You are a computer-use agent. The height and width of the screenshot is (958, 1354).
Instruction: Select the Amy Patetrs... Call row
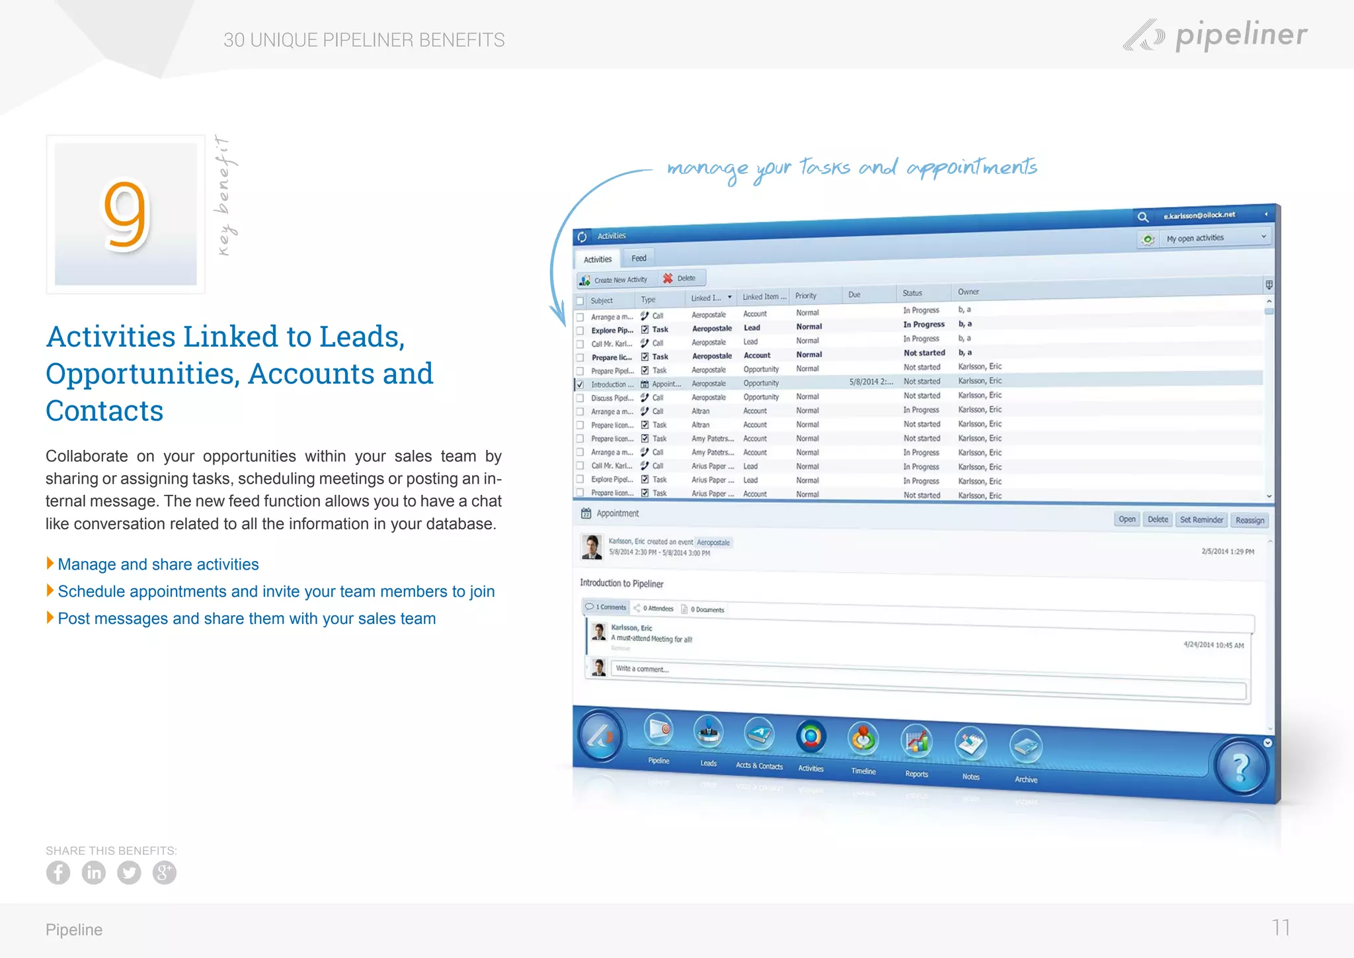click(920, 453)
